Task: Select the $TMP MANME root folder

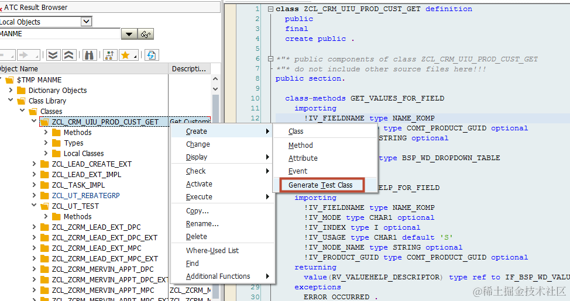Action: coord(39,80)
